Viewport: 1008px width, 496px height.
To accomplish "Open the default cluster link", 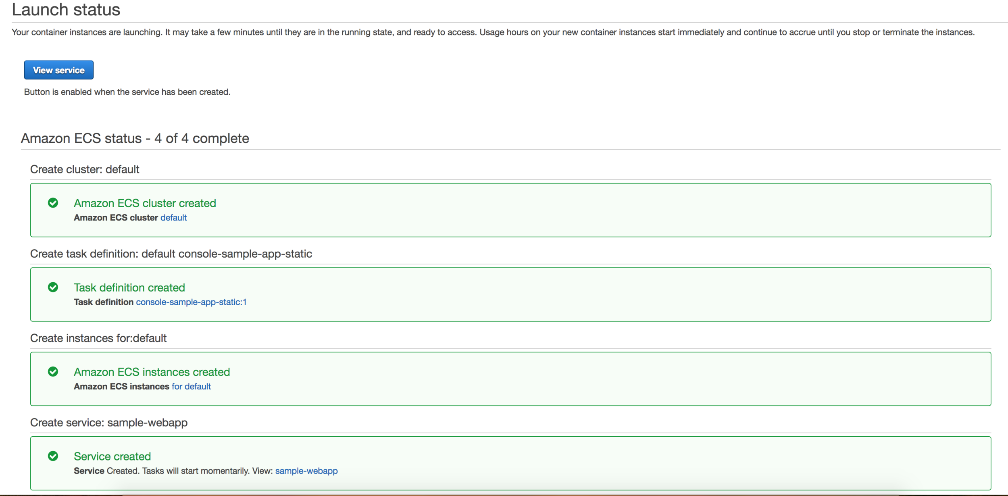I will pos(173,218).
